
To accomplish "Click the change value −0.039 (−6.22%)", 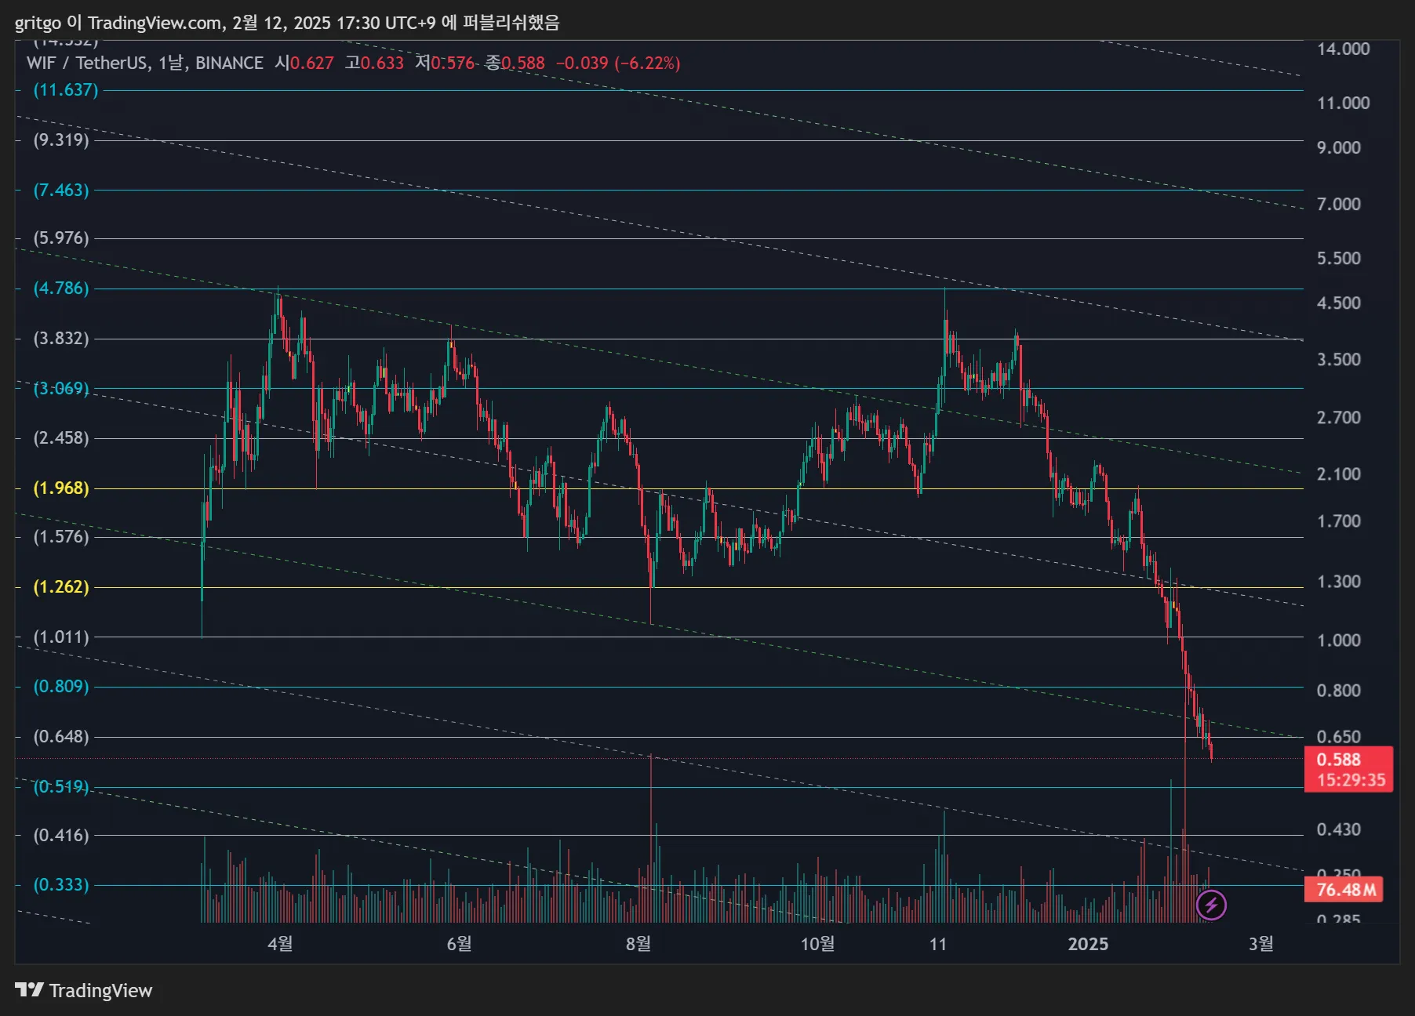I will coord(618,63).
